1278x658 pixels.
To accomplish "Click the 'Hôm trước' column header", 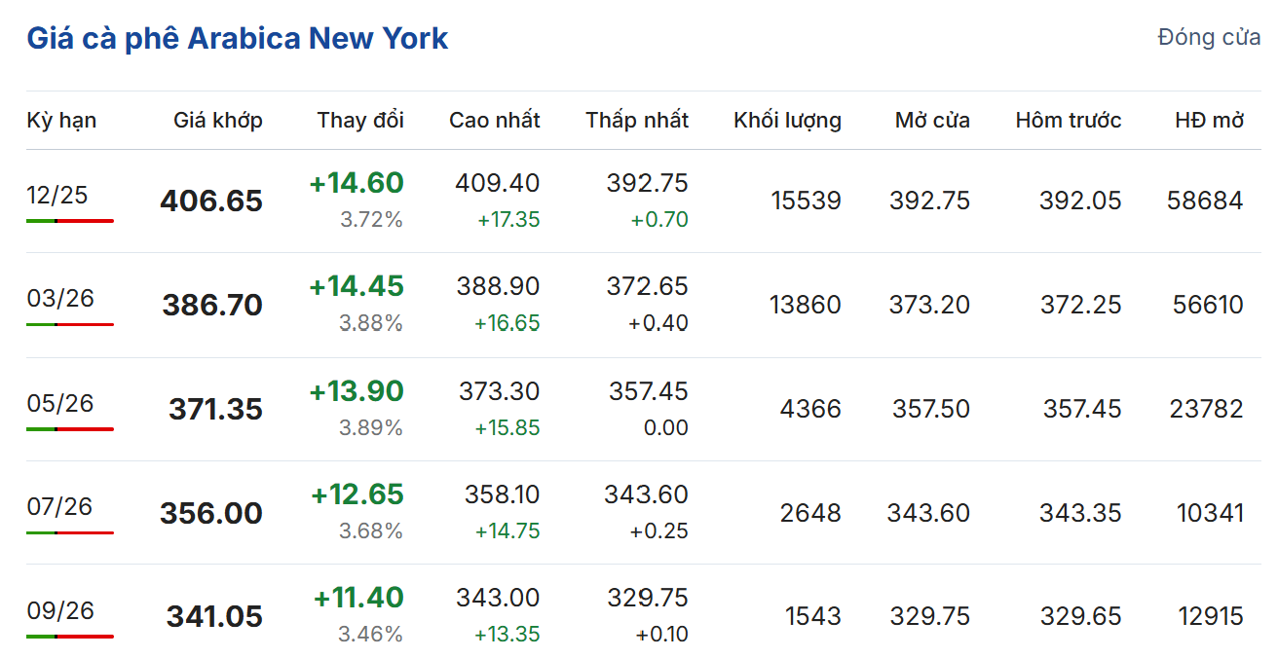I will tap(1068, 121).
